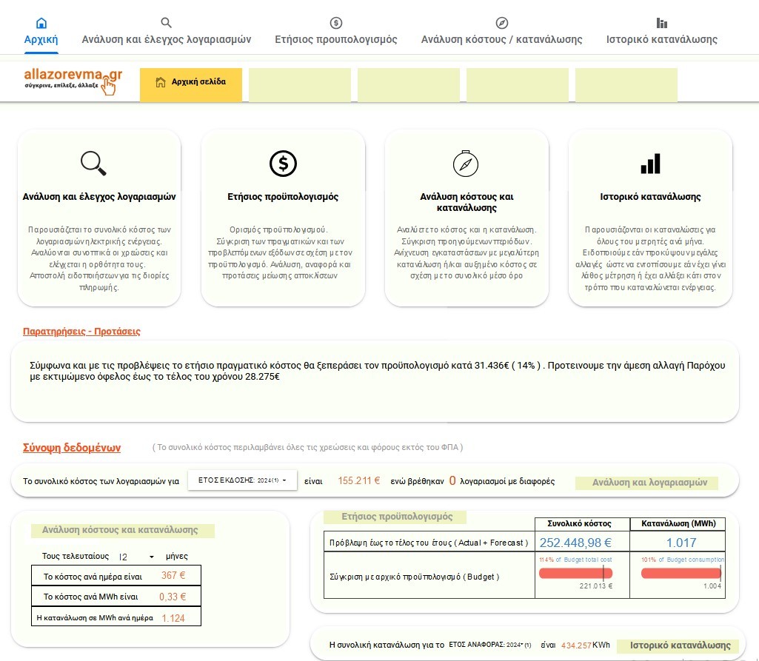759x661 pixels.
Task: Click the home icon above Αρχική
Action: 41,23
